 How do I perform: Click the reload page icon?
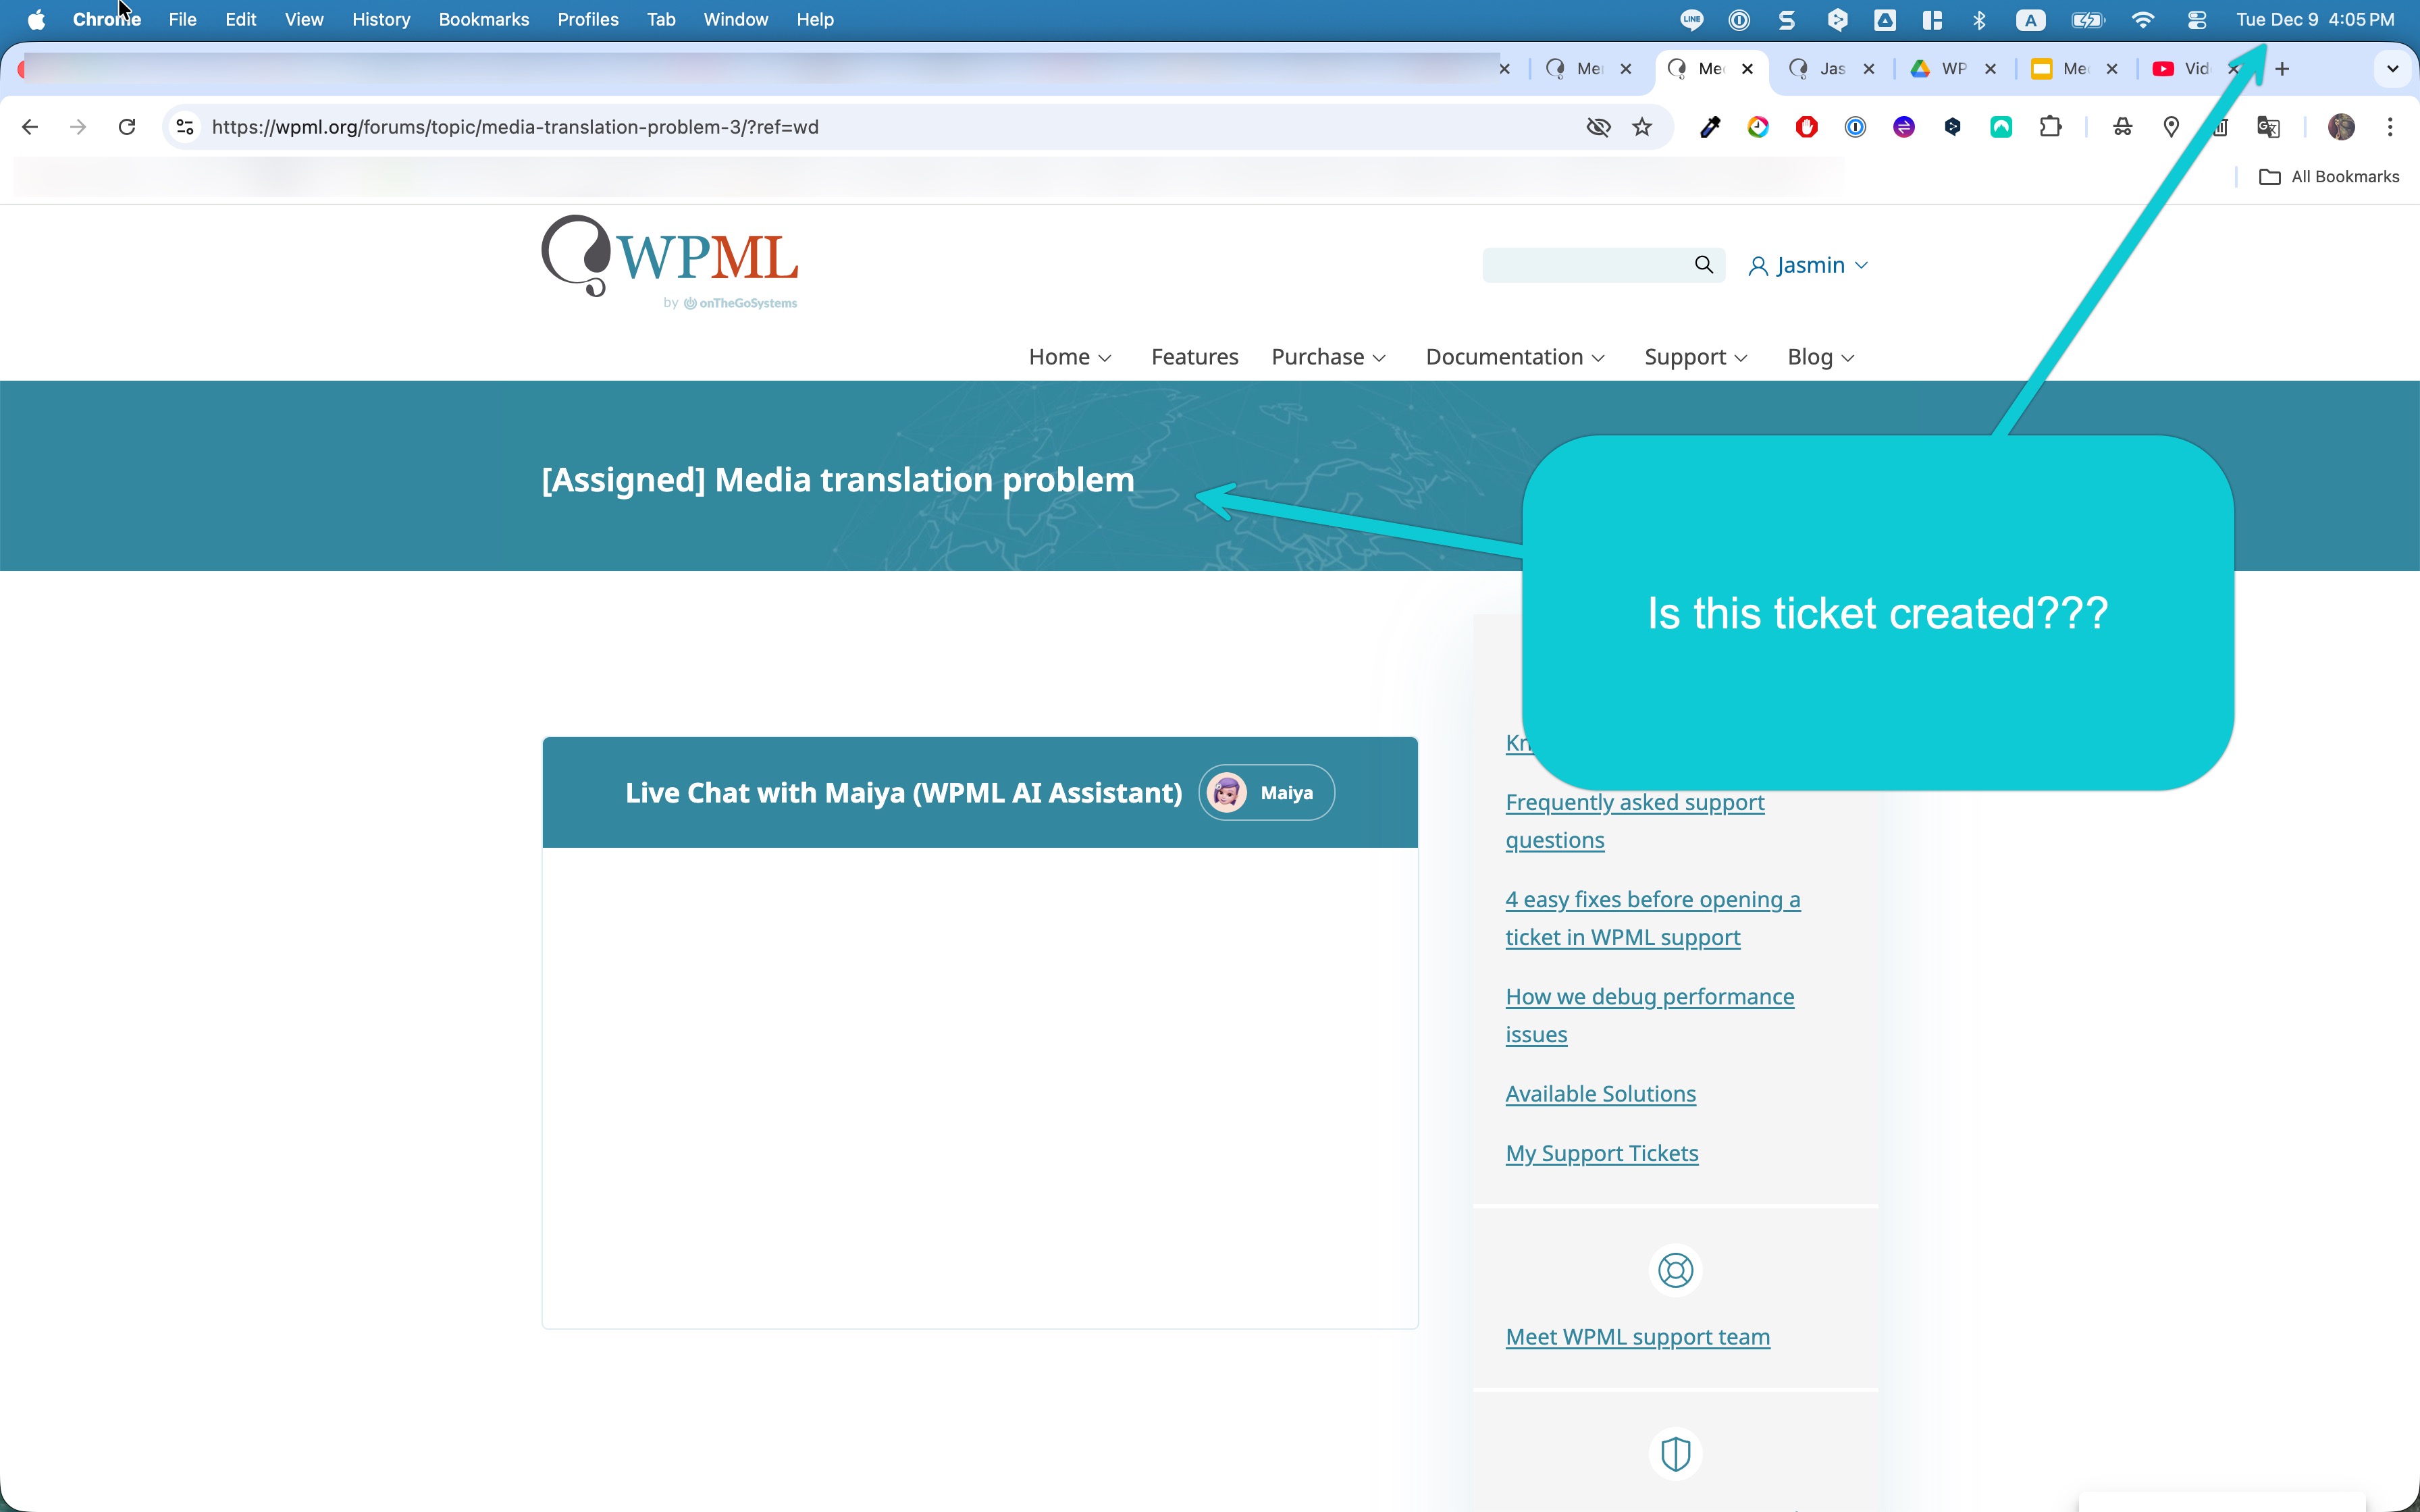coord(127,127)
